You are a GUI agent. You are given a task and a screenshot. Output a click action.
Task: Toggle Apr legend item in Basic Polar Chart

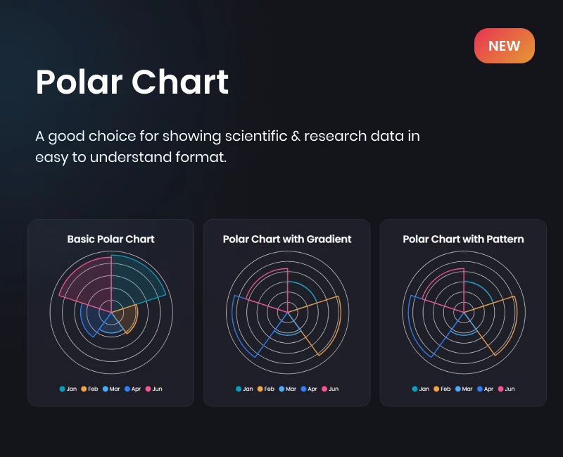click(x=133, y=389)
